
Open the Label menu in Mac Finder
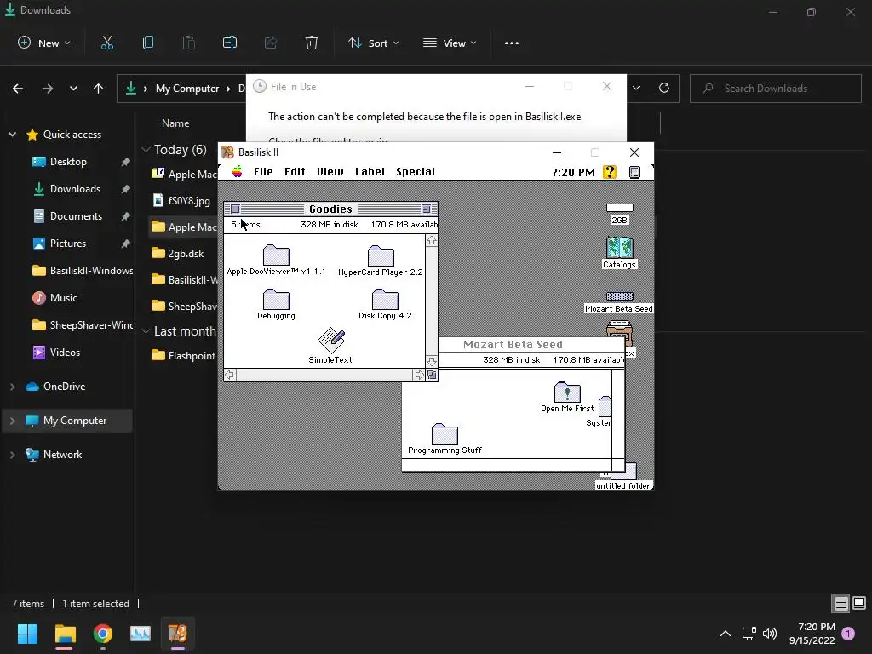(370, 172)
